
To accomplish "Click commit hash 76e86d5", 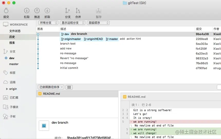I will click(x=202, y=63).
